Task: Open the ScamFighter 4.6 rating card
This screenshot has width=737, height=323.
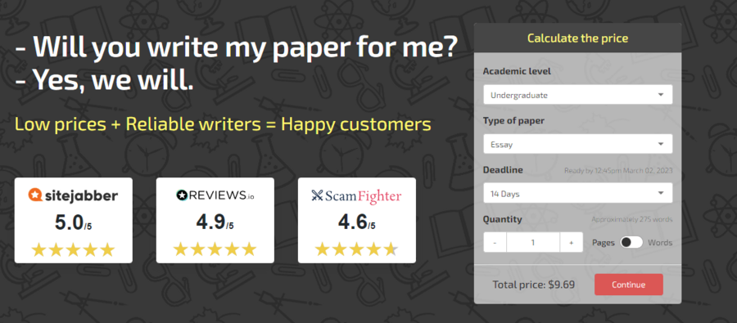Action: 357,220
